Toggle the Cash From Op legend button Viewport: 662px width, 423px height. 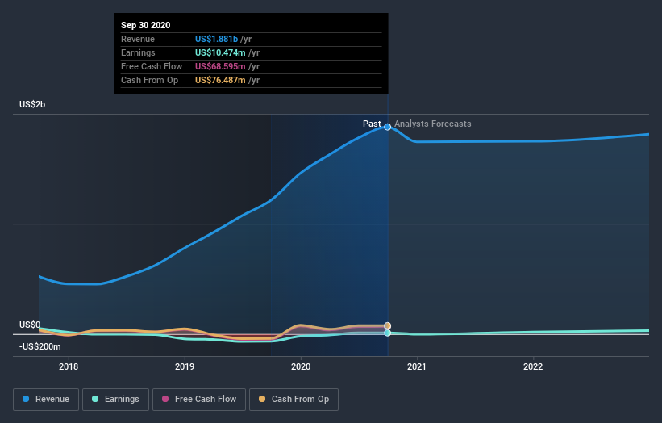click(294, 400)
